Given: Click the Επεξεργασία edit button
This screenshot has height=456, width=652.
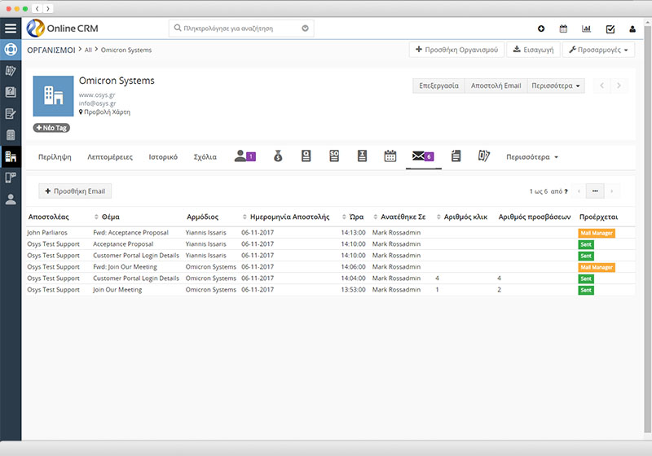Looking at the screenshot, I should (438, 85).
